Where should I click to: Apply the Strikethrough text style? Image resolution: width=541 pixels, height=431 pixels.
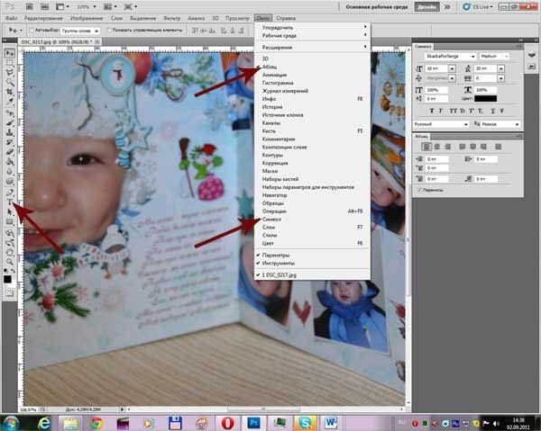click(x=501, y=111)
